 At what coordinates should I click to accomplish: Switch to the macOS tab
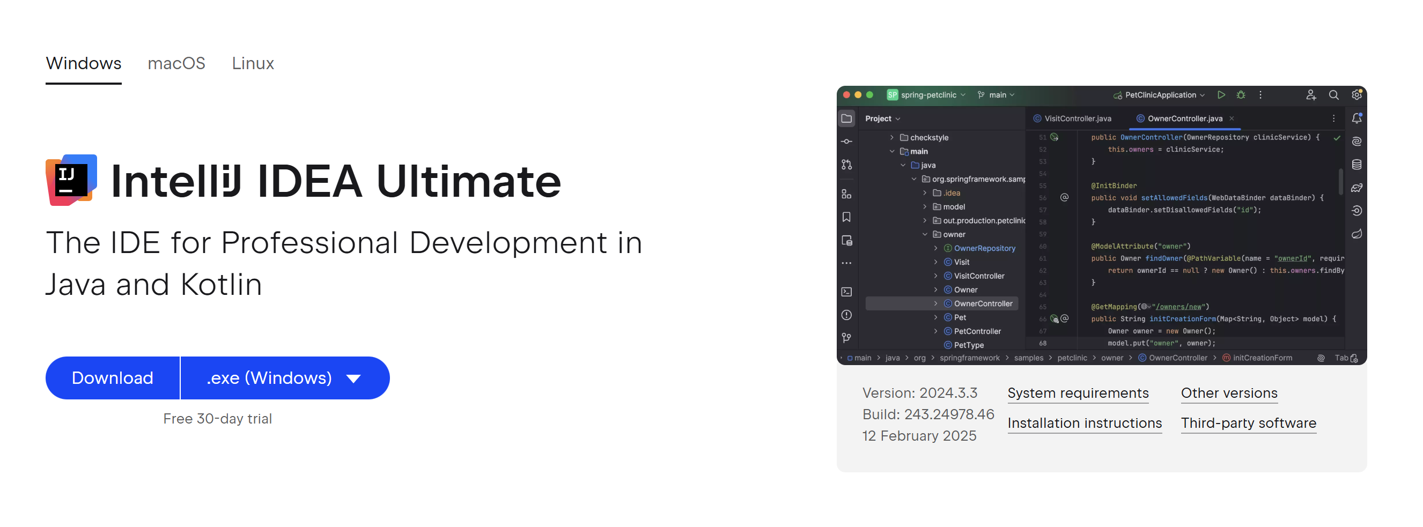[x=176, y=63]
